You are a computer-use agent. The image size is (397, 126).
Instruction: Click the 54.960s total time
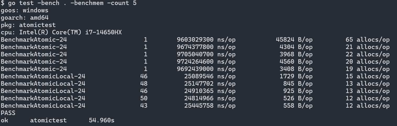(102, 120)
